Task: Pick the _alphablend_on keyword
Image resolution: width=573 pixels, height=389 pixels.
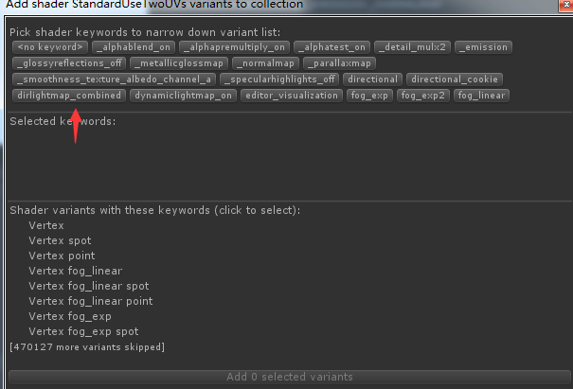Action: point(134,47)
